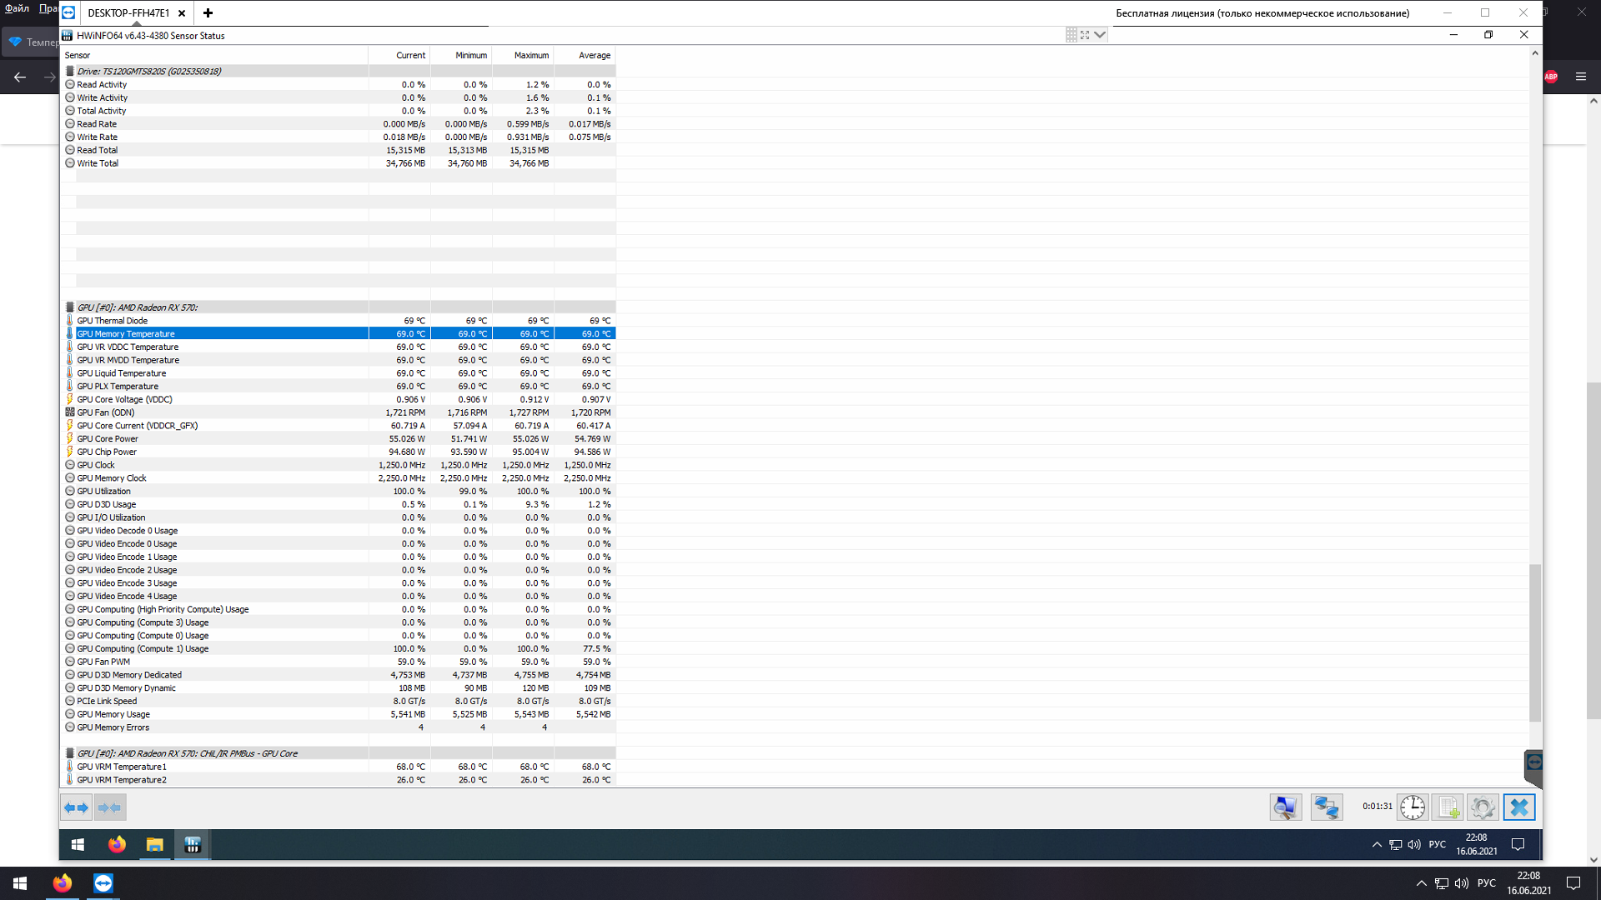1601x900 pixels.
Task: Open Firefox on the remote taskbar
Action: pos(117,845)
